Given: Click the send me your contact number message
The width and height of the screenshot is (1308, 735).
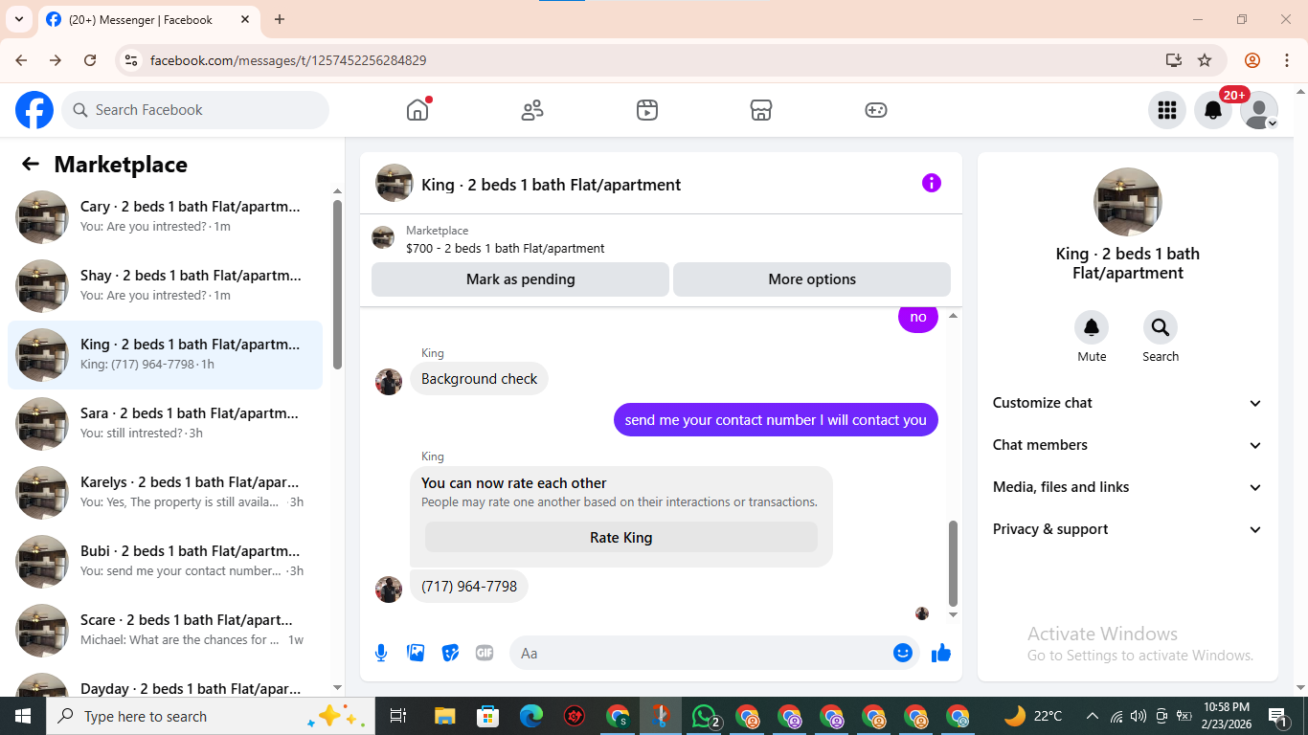Looking at the screenshot, I should click(x=776, y=420).
